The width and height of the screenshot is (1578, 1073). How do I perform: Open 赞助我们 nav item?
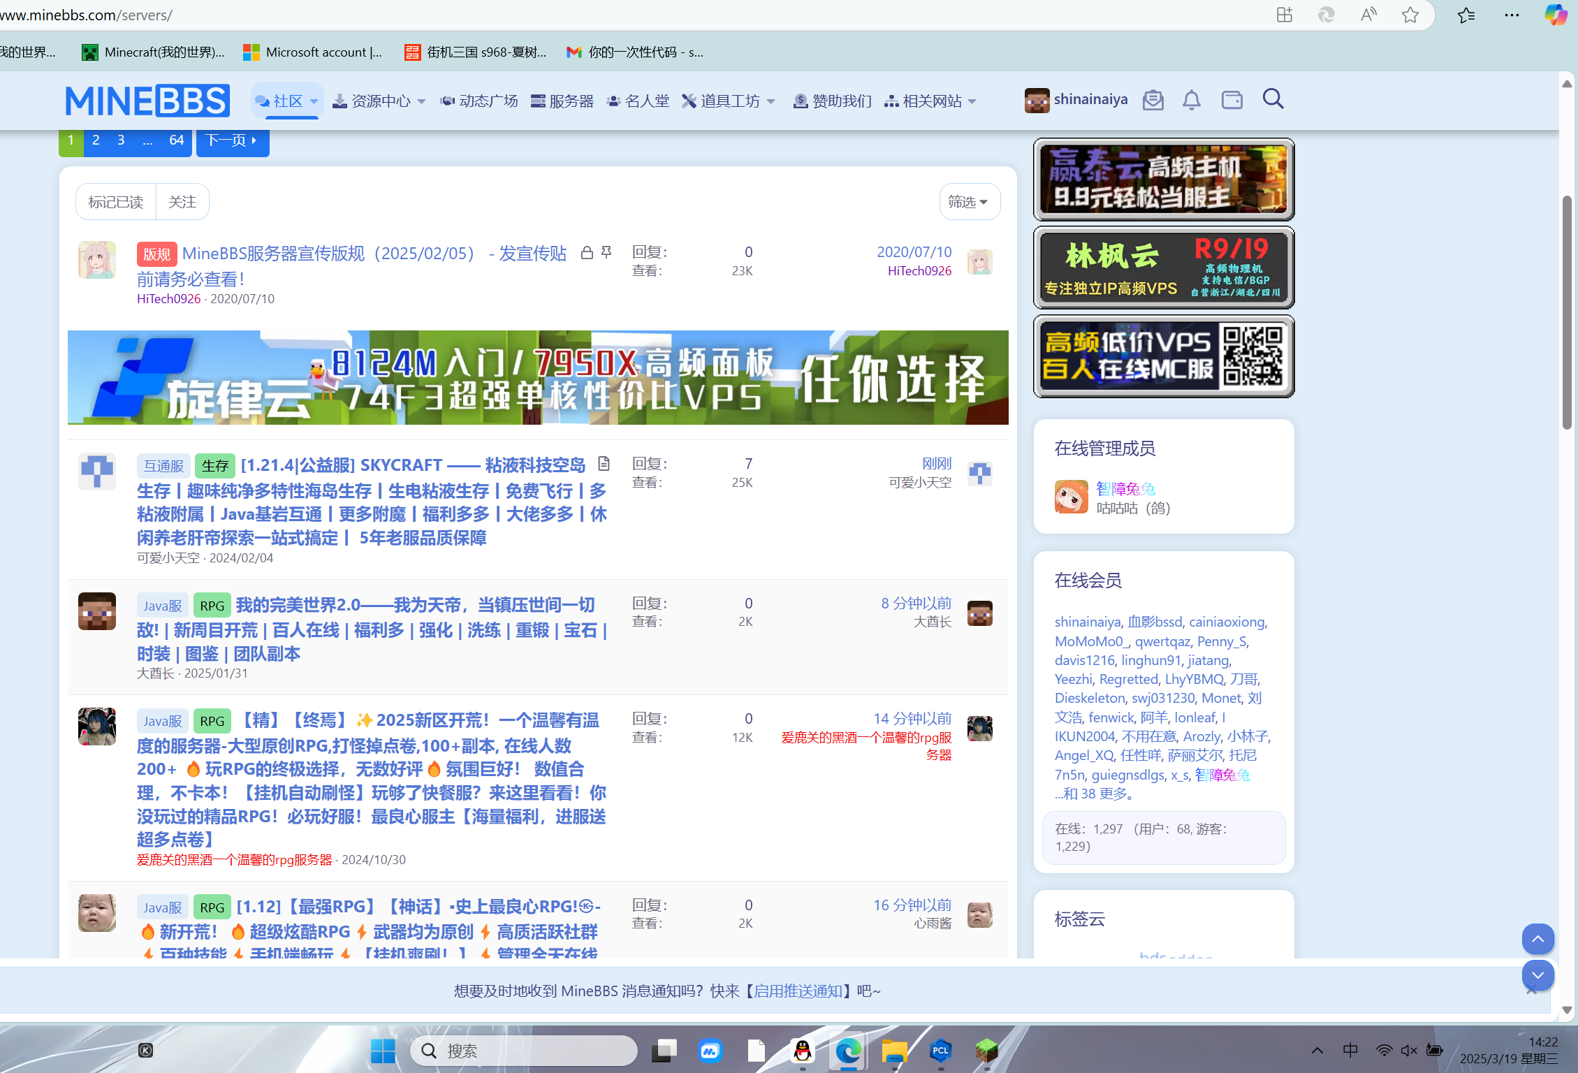point(833,101)
